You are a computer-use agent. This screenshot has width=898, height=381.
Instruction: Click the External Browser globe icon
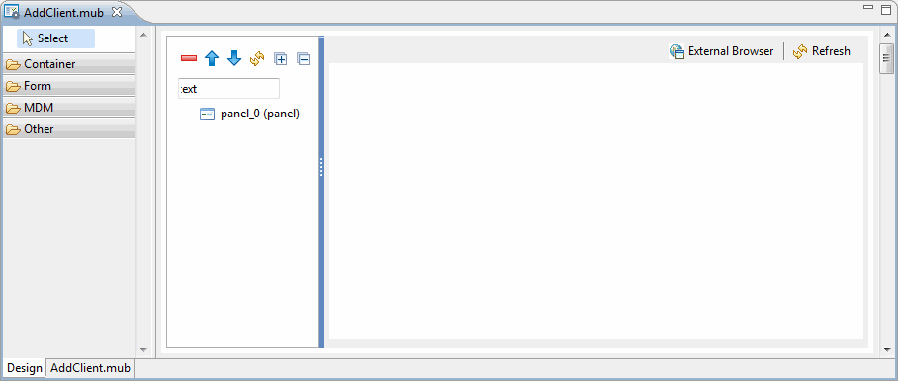(x=676, y=51)
